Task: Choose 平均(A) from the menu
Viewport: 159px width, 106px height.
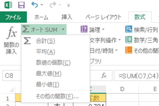Action: pyautogui.click(x=56, y=52)
